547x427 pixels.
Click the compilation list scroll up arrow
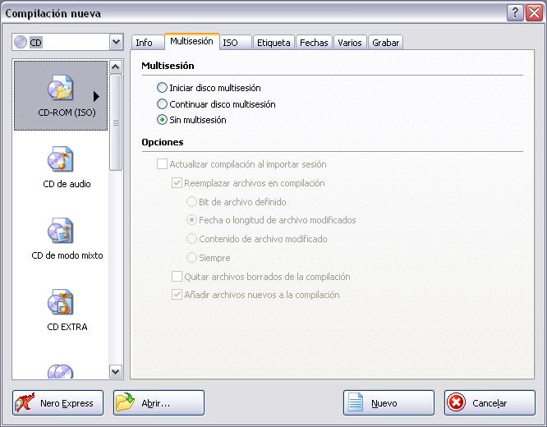[x=116, y=67]
